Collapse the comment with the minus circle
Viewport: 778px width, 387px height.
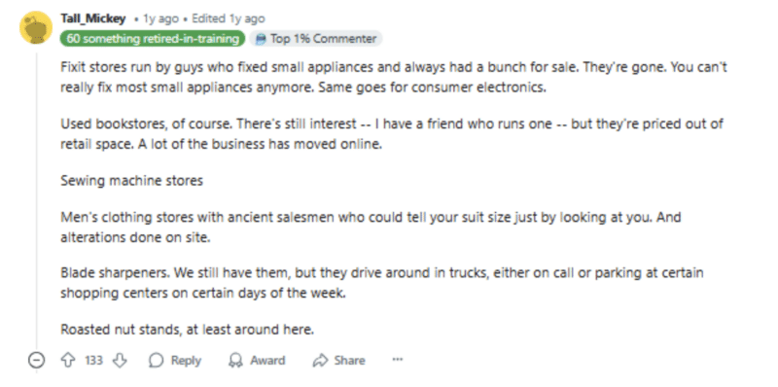click(36, 360)
